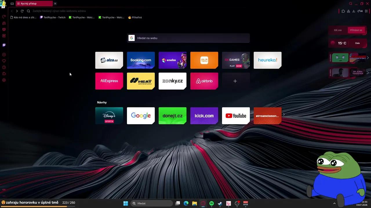This screenshot has width=371, height=208.
Task: Open the player icon in the sidebar
Action: pos(4,55)
